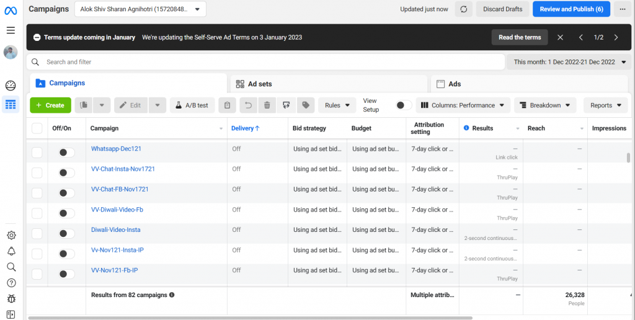Screen dimensions: 635x320
Task: Click the horizontal scrollbar at bottom
Action: [x=250, y=318]
